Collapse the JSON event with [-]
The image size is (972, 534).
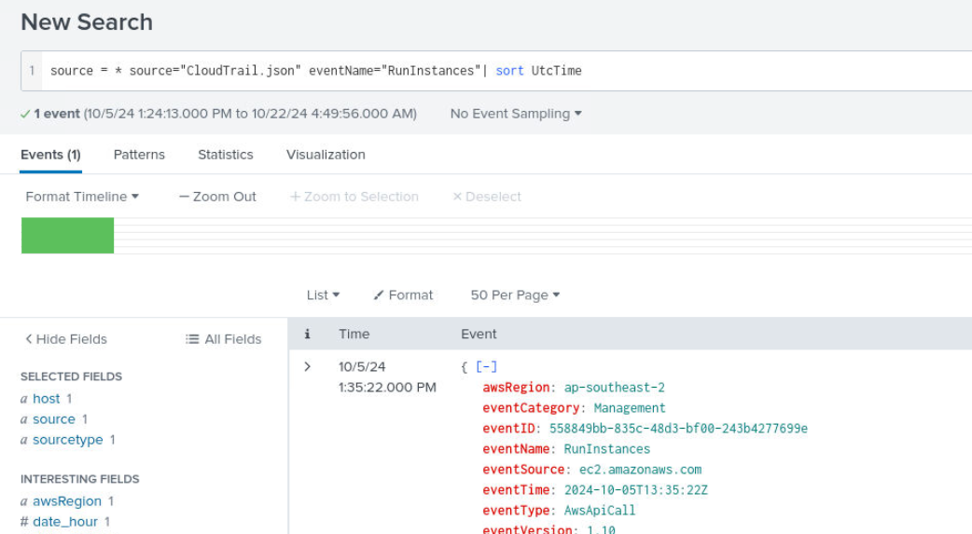486,367
